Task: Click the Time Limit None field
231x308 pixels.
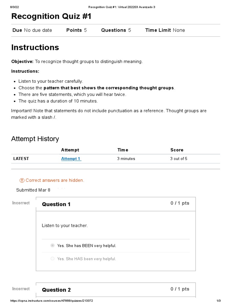Action: pos(165,30)
